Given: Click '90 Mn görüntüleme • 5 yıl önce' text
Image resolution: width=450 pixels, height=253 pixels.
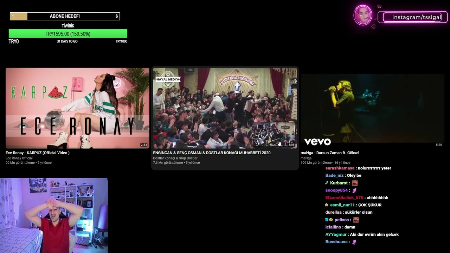Looking at the screenshot, I should point(28,163).
